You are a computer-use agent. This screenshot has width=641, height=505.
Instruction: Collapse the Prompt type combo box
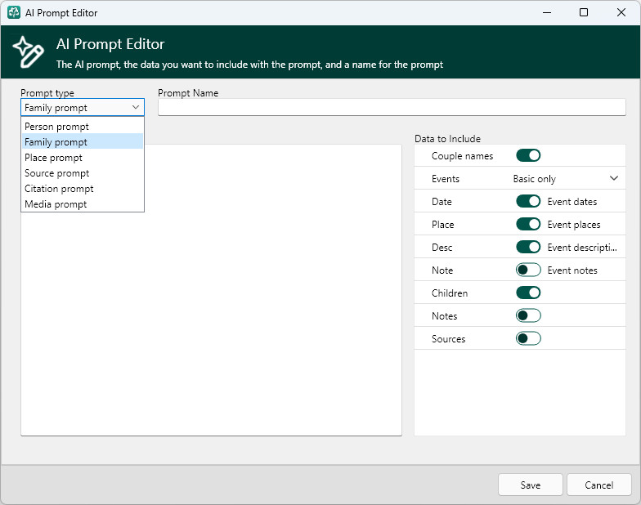tap(83, 108)
